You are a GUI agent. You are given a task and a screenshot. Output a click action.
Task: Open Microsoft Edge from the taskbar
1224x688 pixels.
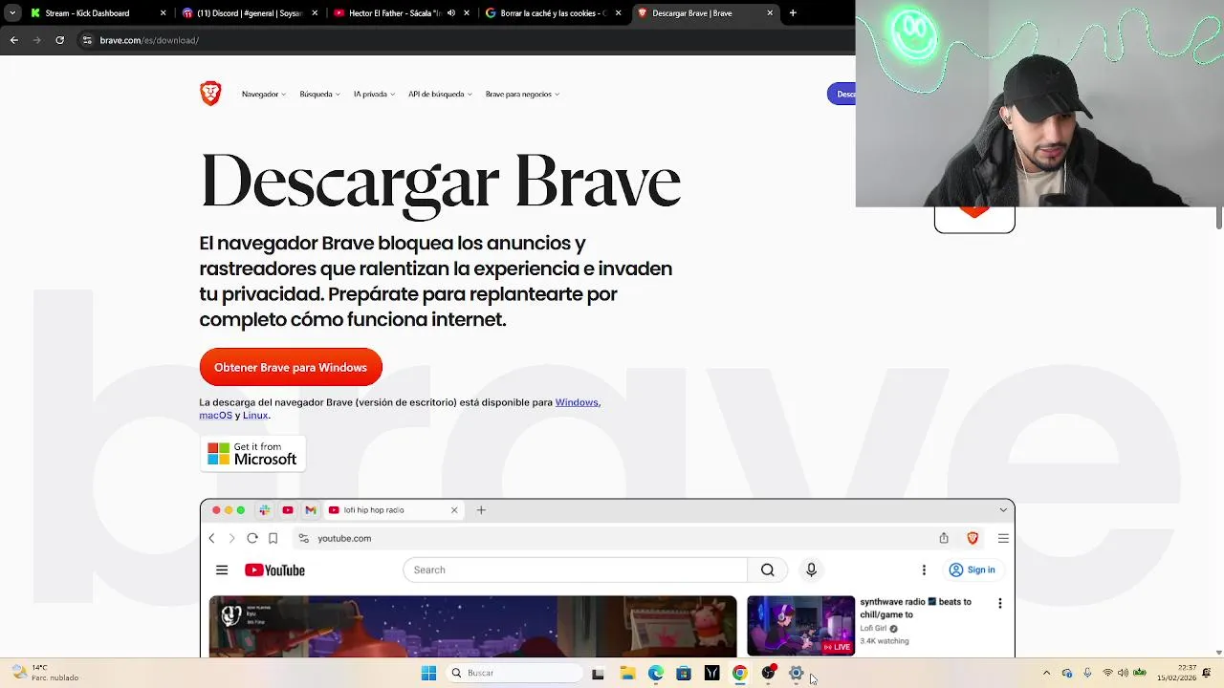pyautogui.click(x=655, y=673)
